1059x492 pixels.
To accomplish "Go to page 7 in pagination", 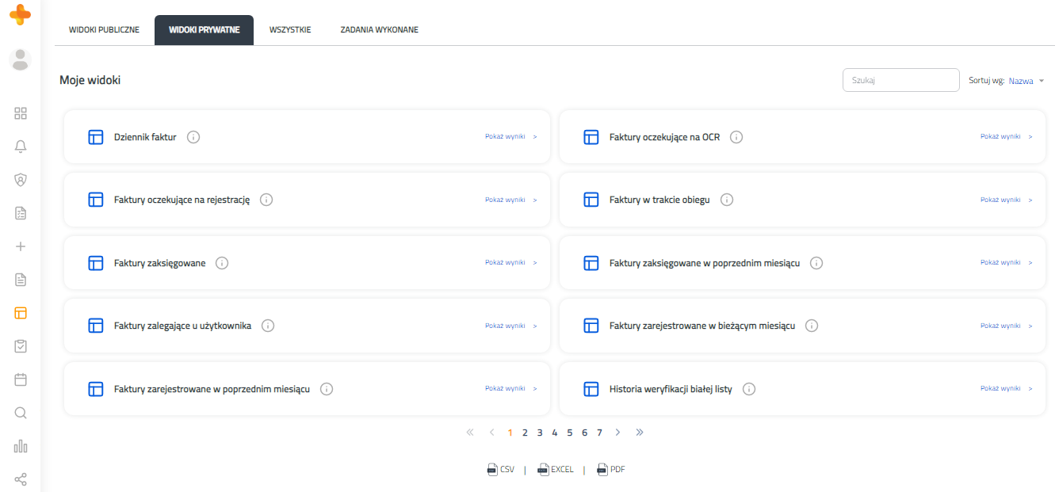I will pyautogui.click(x=599, y=433).
